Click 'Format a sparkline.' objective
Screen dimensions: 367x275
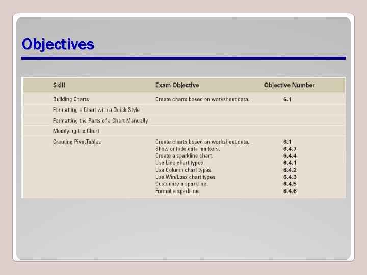point(178,191)
